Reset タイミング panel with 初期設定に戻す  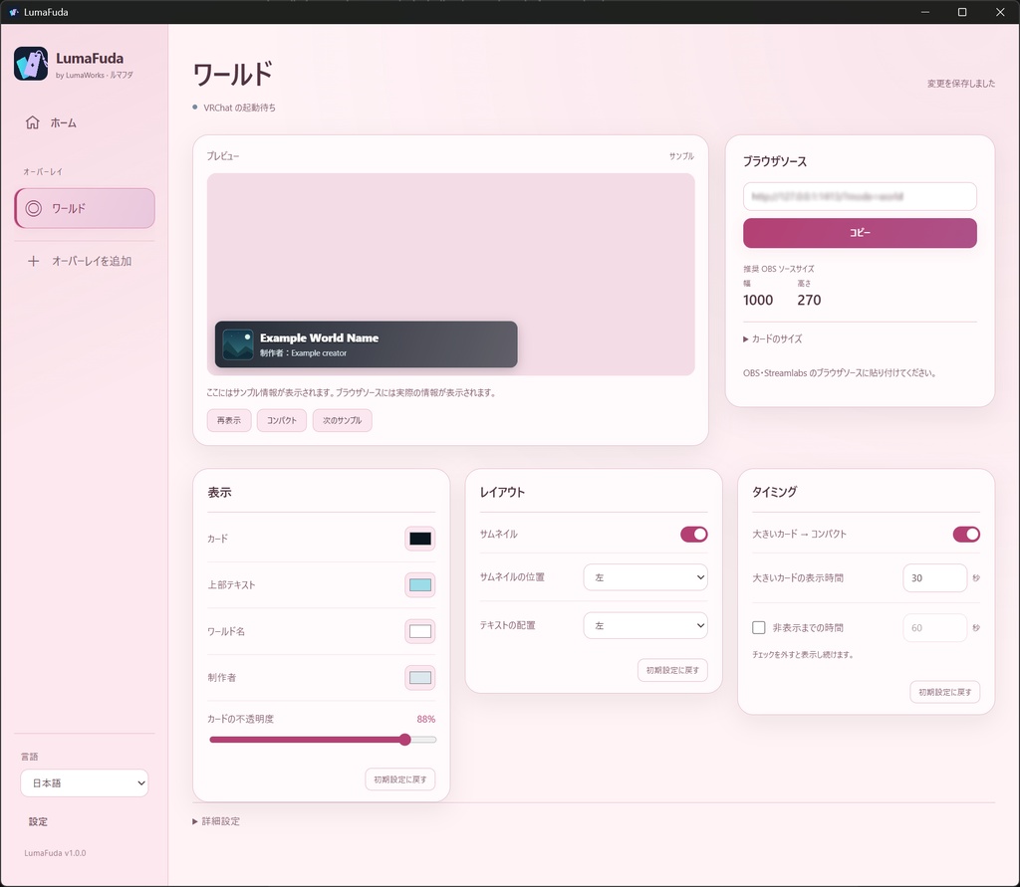click(x=945, y=692)
